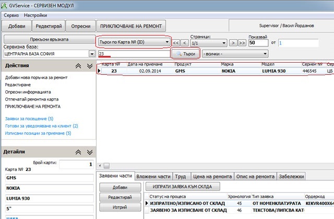Expand the Детайли panel with down chevron
This screenshot has width=334, height=219.
[90, 152]
